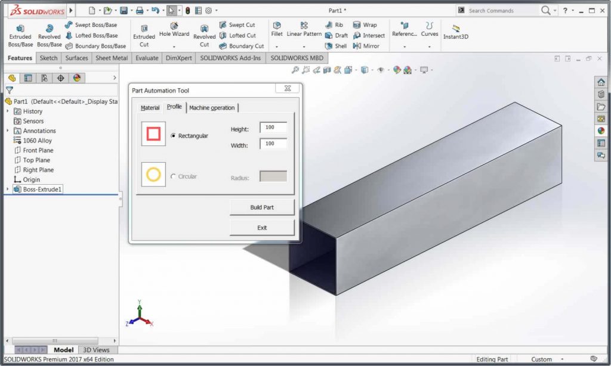Click the feature tree horizontal scrollbar
The height and width of the screenshot is (366, 611).
coord(55,341)
